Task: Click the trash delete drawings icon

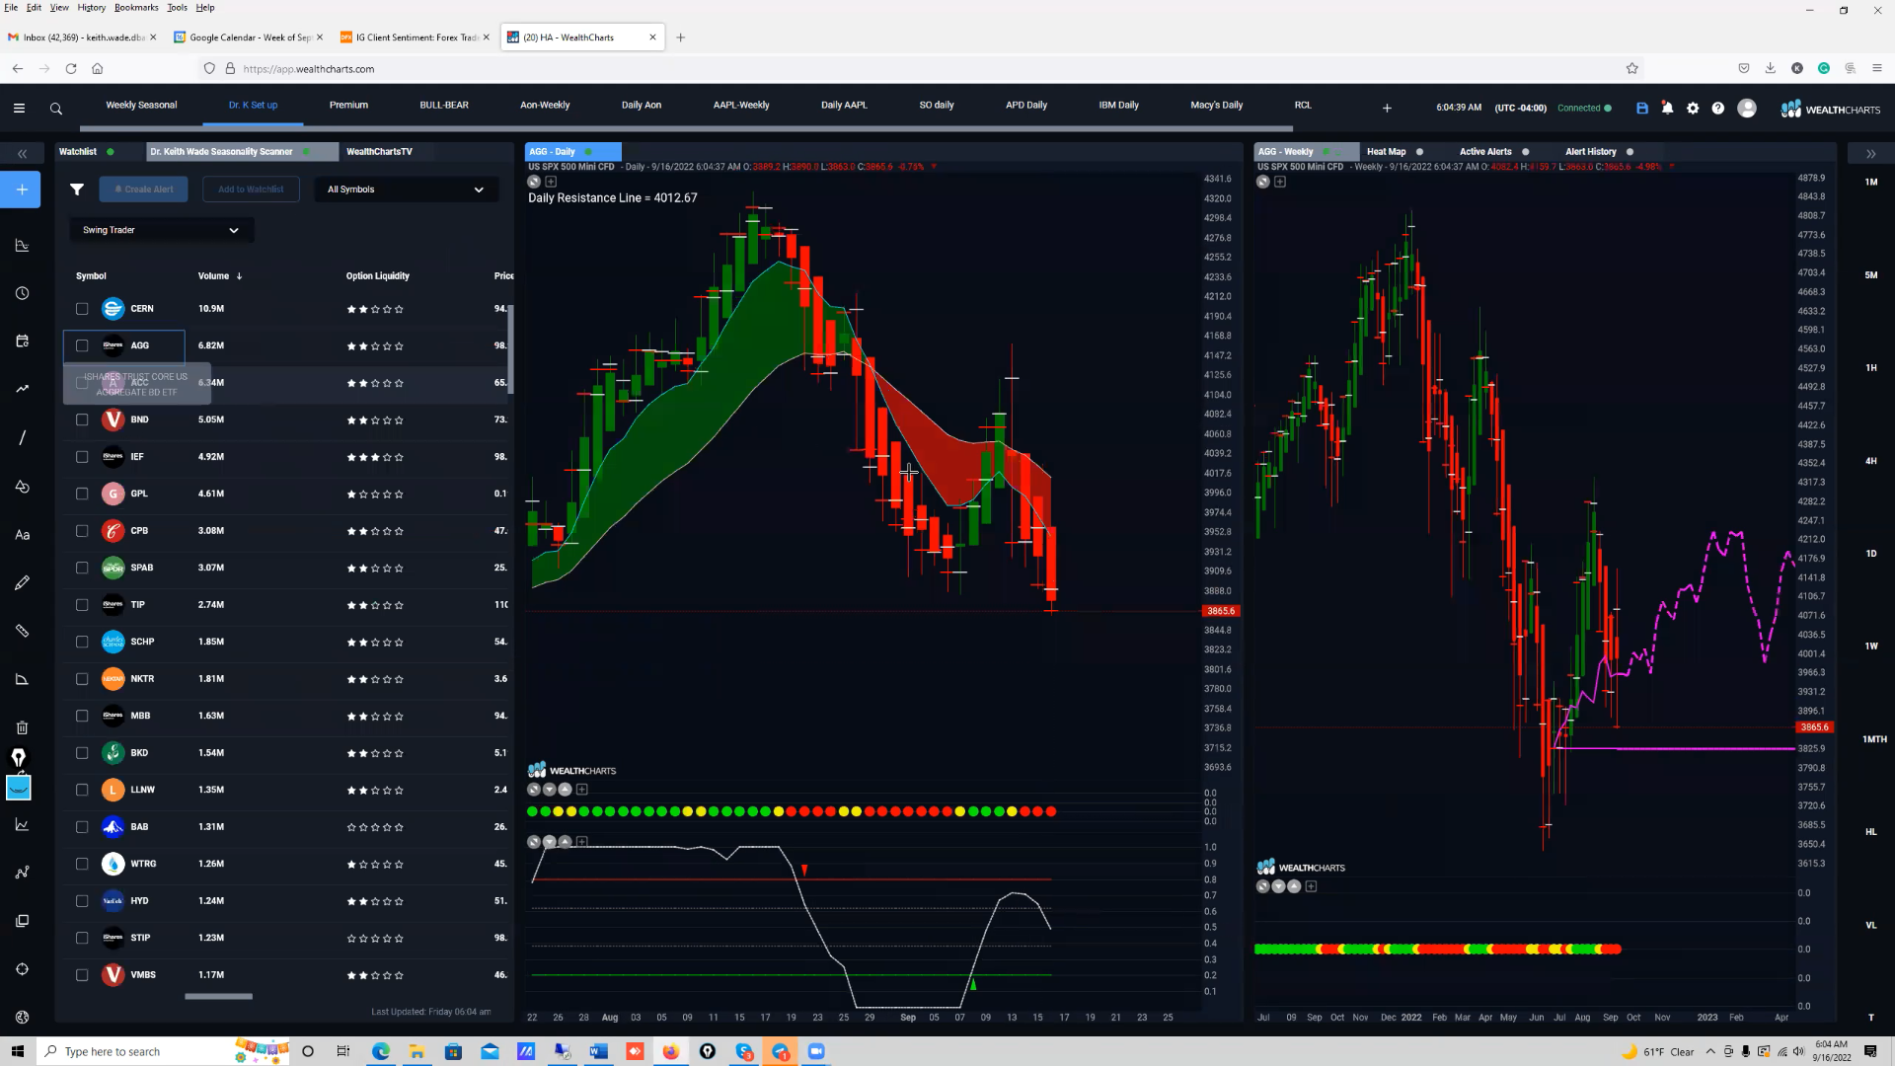Action: (22, 727)
